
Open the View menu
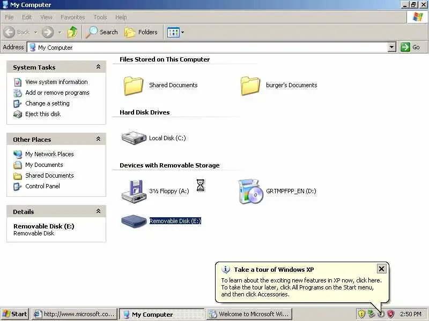pyautogui.click(x=46, y=17)
